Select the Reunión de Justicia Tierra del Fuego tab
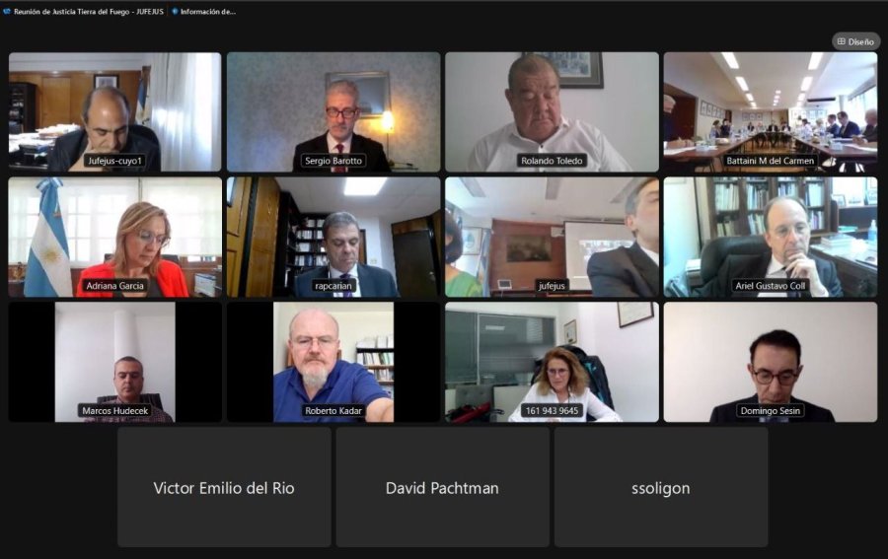The image size is (888, 559). [84, 11]
